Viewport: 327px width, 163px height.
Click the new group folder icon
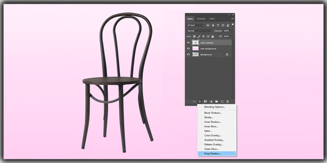(x=217, y=101)
